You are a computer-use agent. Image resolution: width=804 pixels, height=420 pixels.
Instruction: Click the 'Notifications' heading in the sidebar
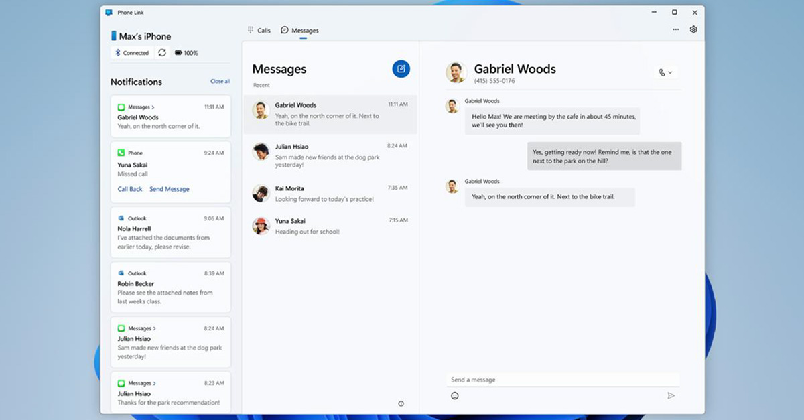(x=136, y=82)
